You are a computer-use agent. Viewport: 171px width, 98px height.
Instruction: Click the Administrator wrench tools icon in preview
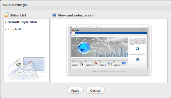coord(81,63)
